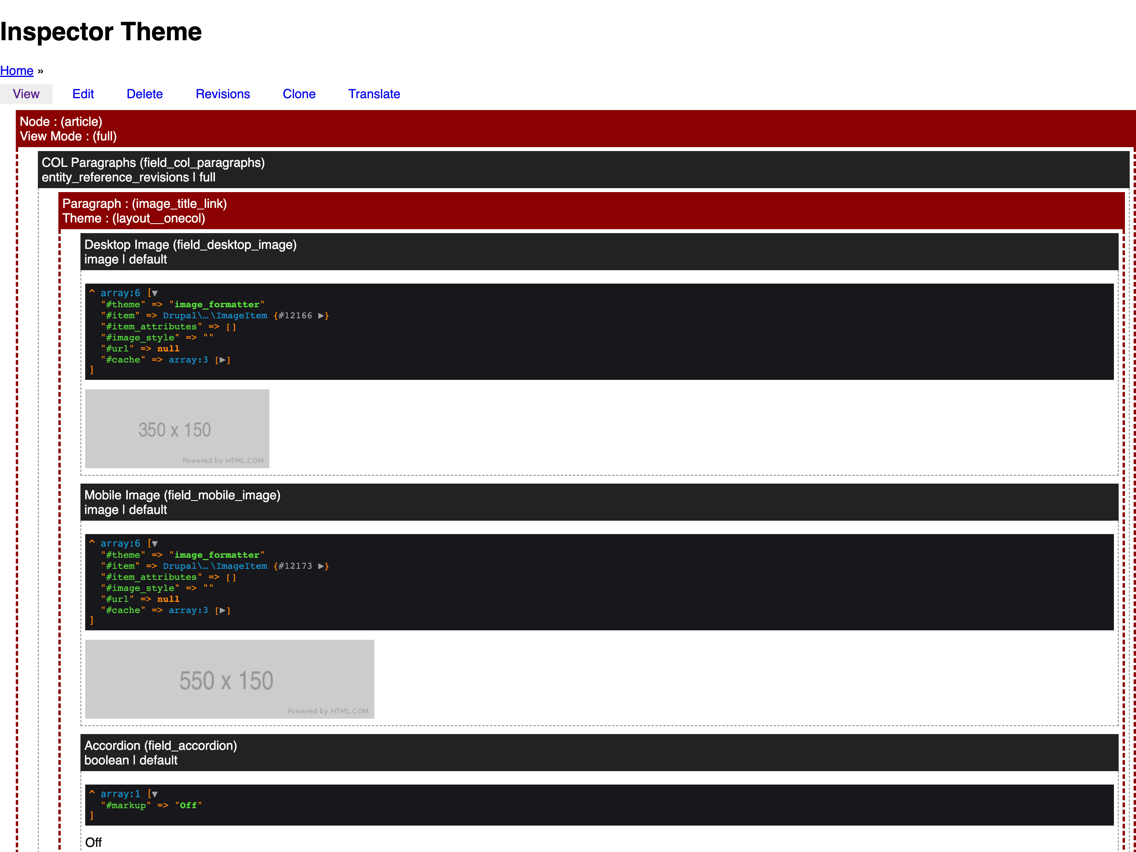
Task: Open the Home breadcrumb link
Action: (x=17, y=71)
